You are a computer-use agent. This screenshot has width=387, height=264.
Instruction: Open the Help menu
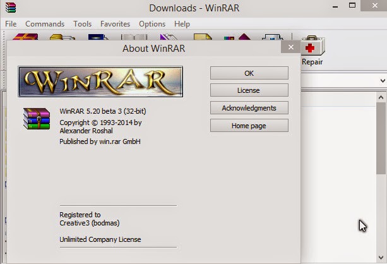pos(182,24)
